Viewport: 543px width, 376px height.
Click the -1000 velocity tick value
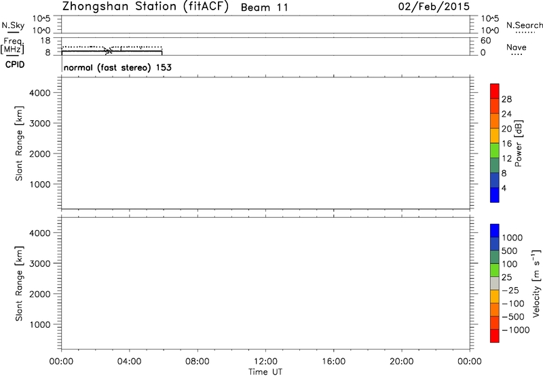[515, 330]
